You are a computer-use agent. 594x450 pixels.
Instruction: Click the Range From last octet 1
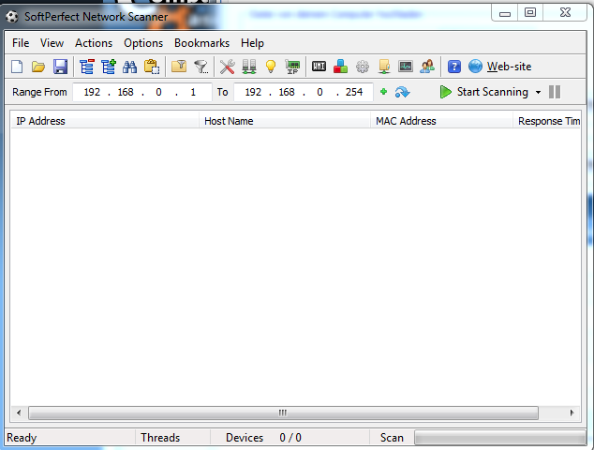coord(193,92)
